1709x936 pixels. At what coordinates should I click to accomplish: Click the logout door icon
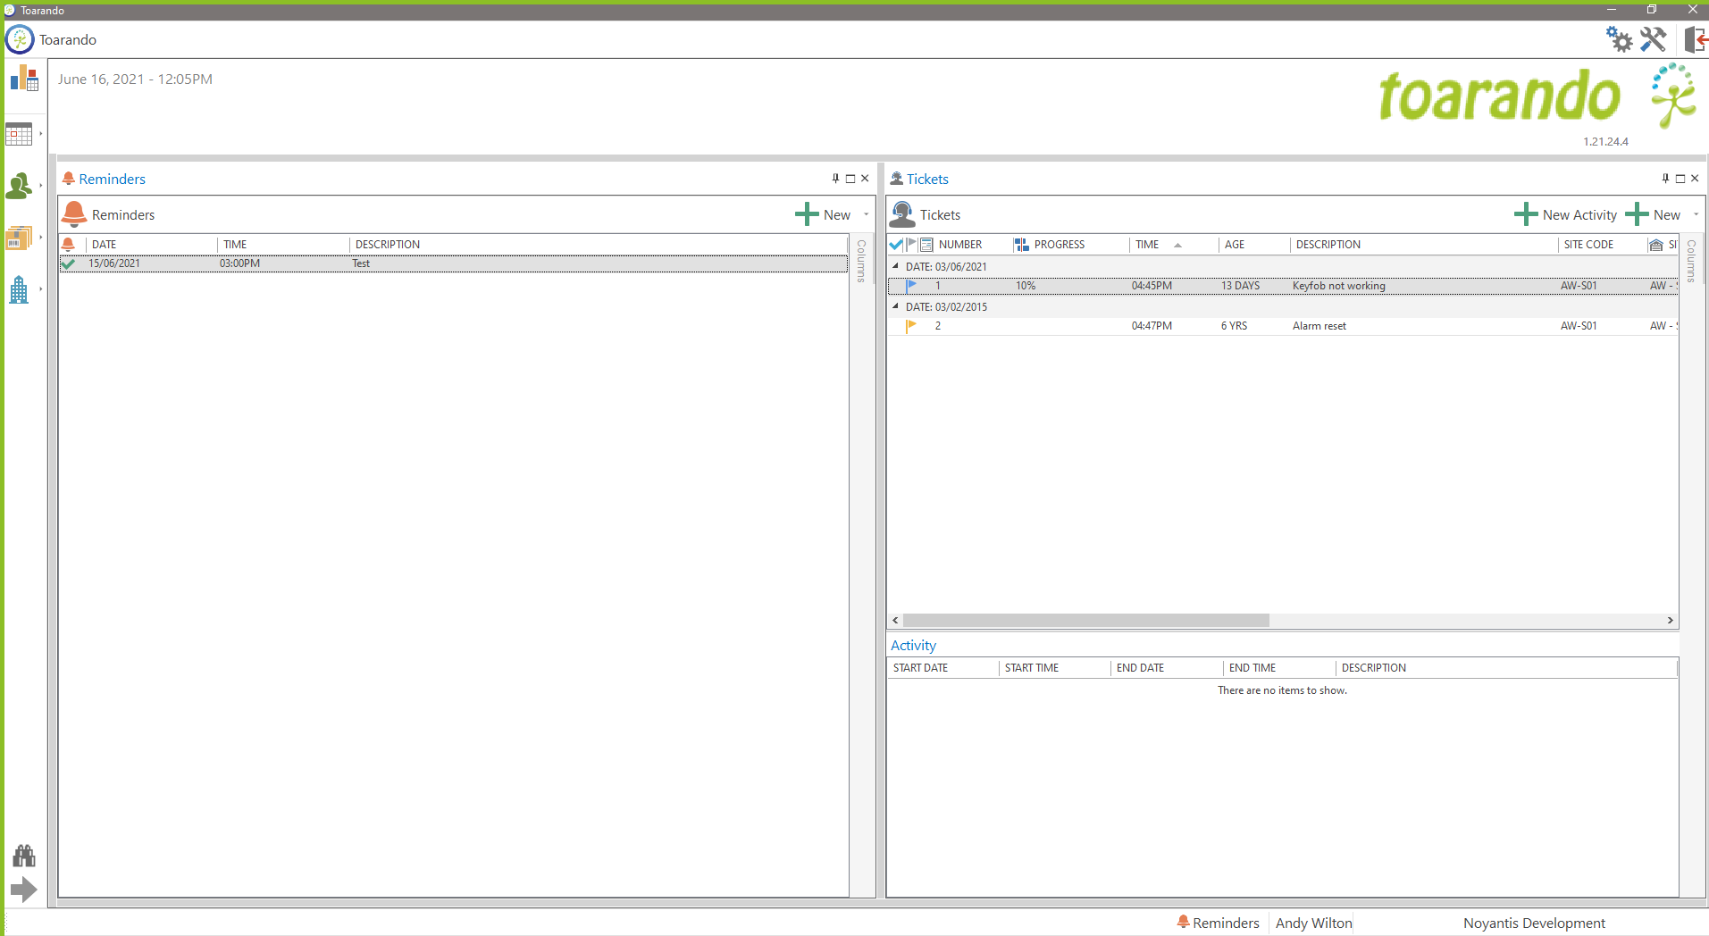coord(1695,39)
